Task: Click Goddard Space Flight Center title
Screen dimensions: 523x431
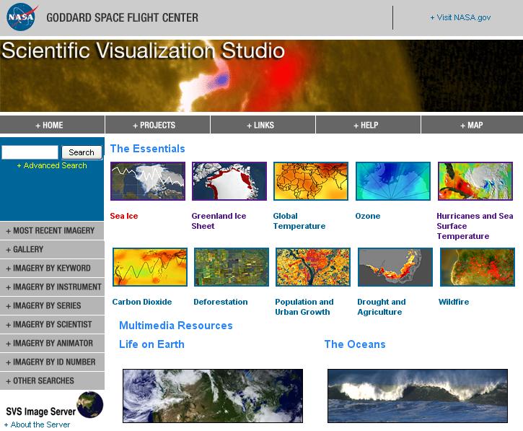Action: point(122,18)
